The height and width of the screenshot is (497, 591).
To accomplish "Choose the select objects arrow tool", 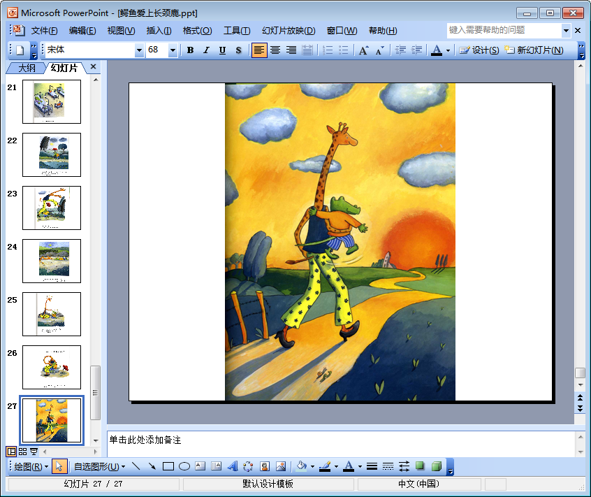I will click(x=59, y=466).
